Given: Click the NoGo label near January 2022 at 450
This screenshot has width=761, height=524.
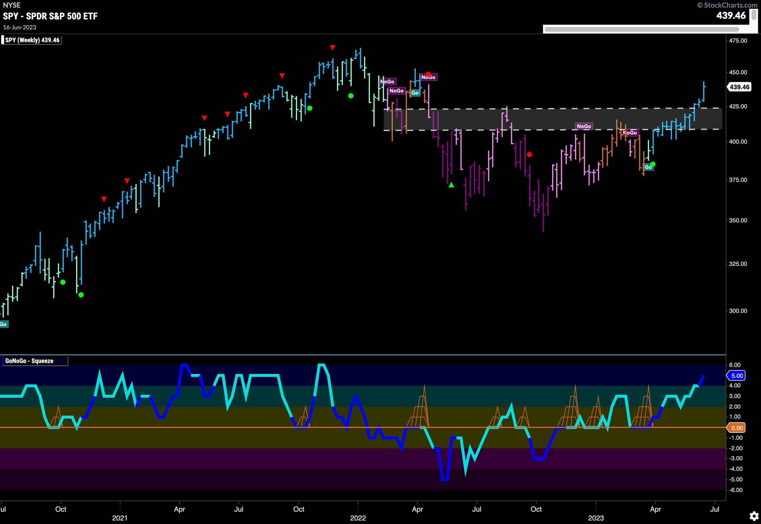Looking at the screenshot, I should [x=387, y=81].
